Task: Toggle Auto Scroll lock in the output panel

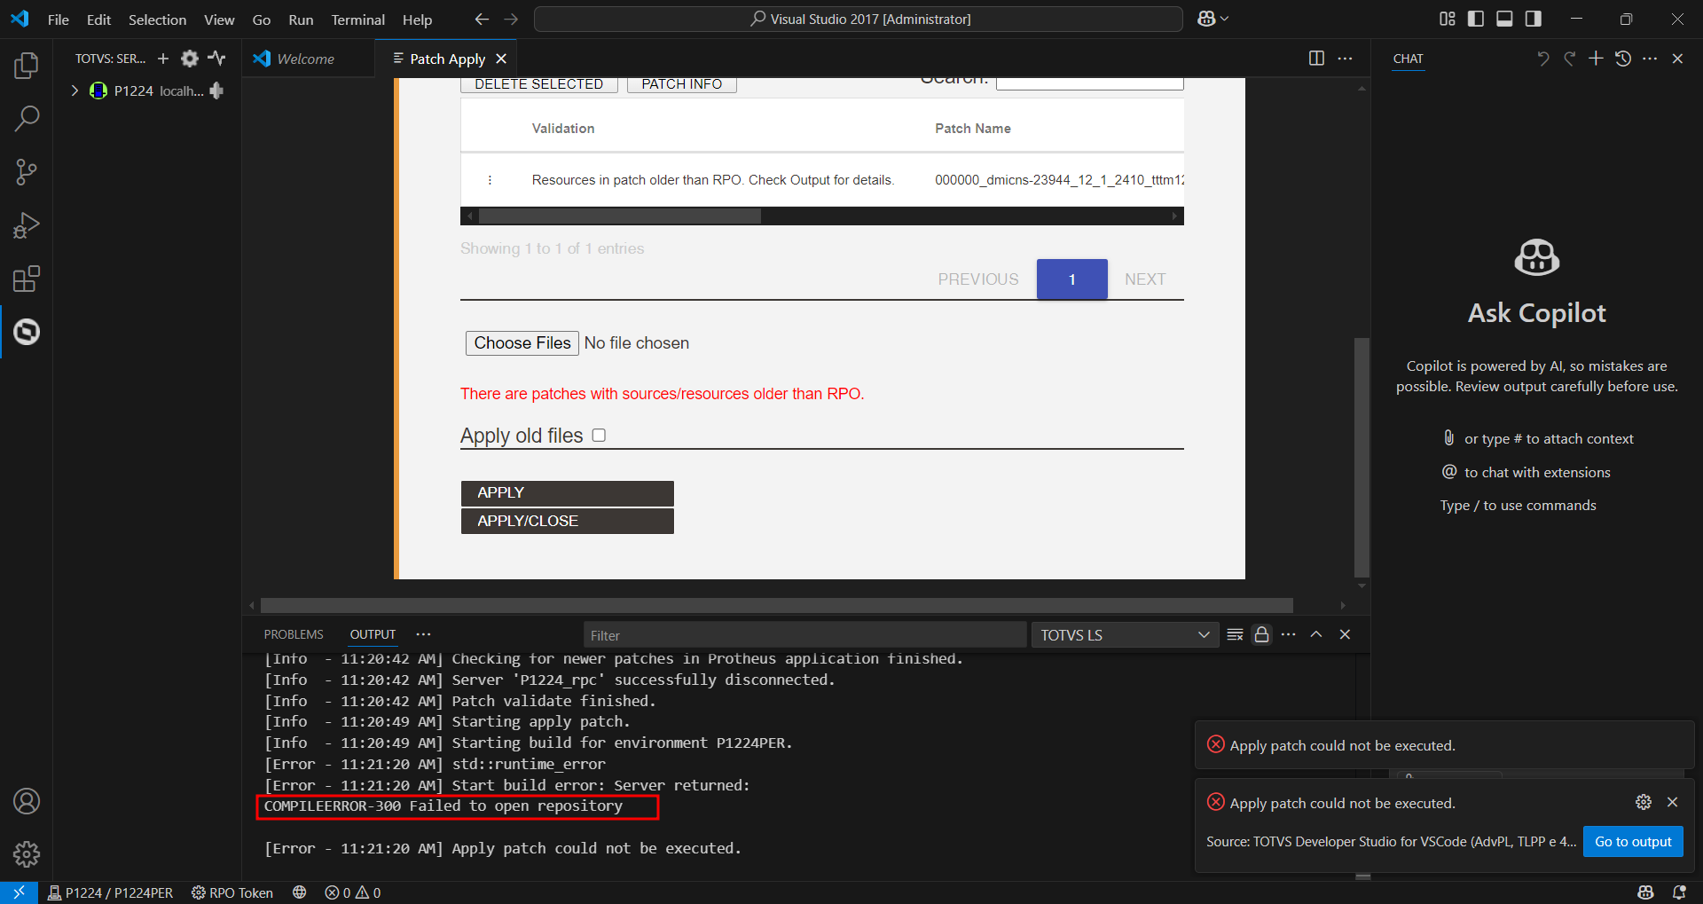Action: click(x=1261, y=634)
